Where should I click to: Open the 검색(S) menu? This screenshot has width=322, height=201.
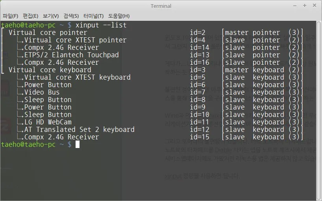point(71,16)
